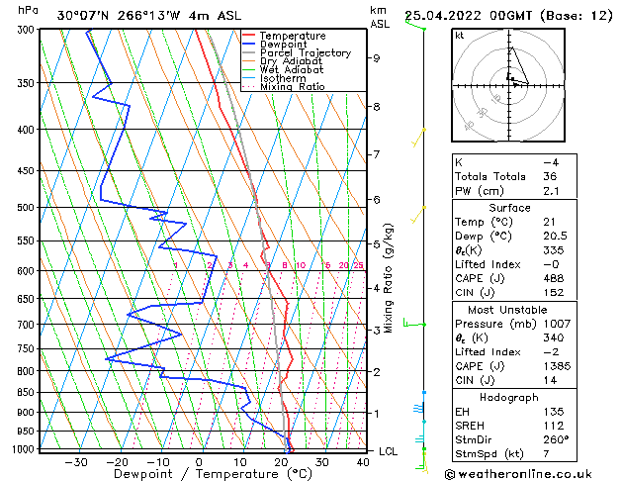Image resolution: width=622 pixels, height=481 pixels.
Task: Click the StmSpd (kt) value 7
Action: pos(546,453)
